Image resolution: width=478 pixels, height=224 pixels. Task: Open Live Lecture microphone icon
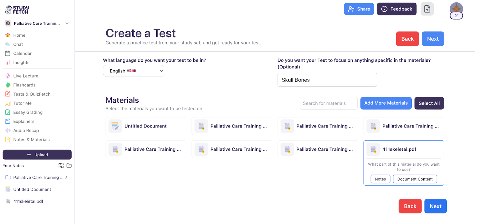[7, 76]
